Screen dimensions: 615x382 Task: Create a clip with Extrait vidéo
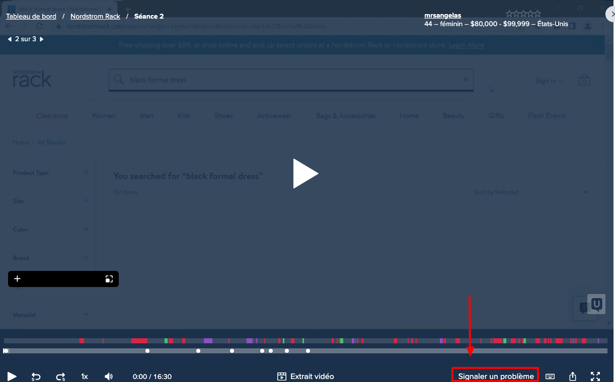[x=305, y=376]
